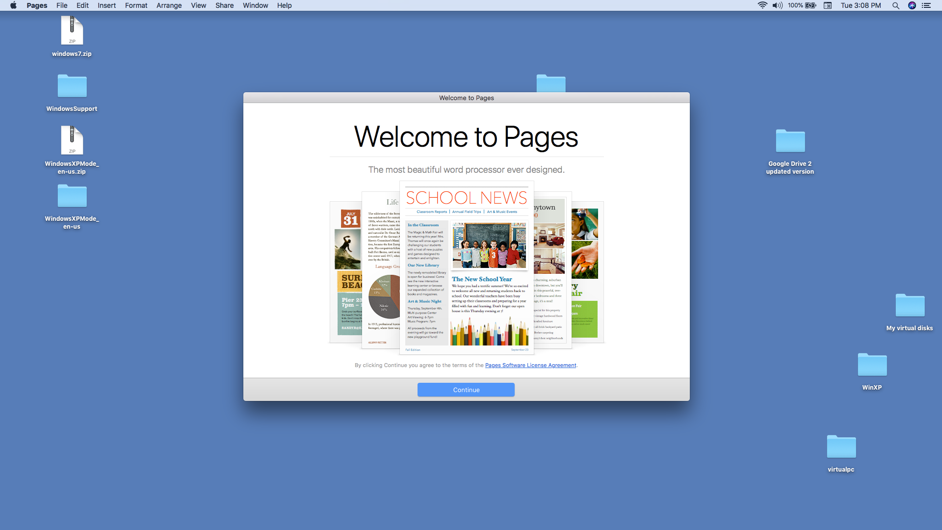This screenshot has height=530, width=942.
Task: Click the Wi-Fi status icon
Action: click(x=762, y=5)
